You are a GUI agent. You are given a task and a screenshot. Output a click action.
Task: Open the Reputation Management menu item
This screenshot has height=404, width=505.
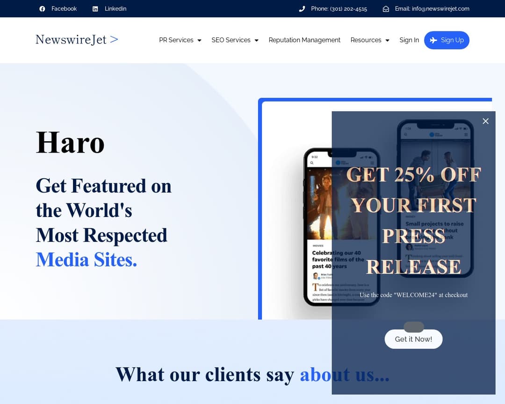[304, 40]
